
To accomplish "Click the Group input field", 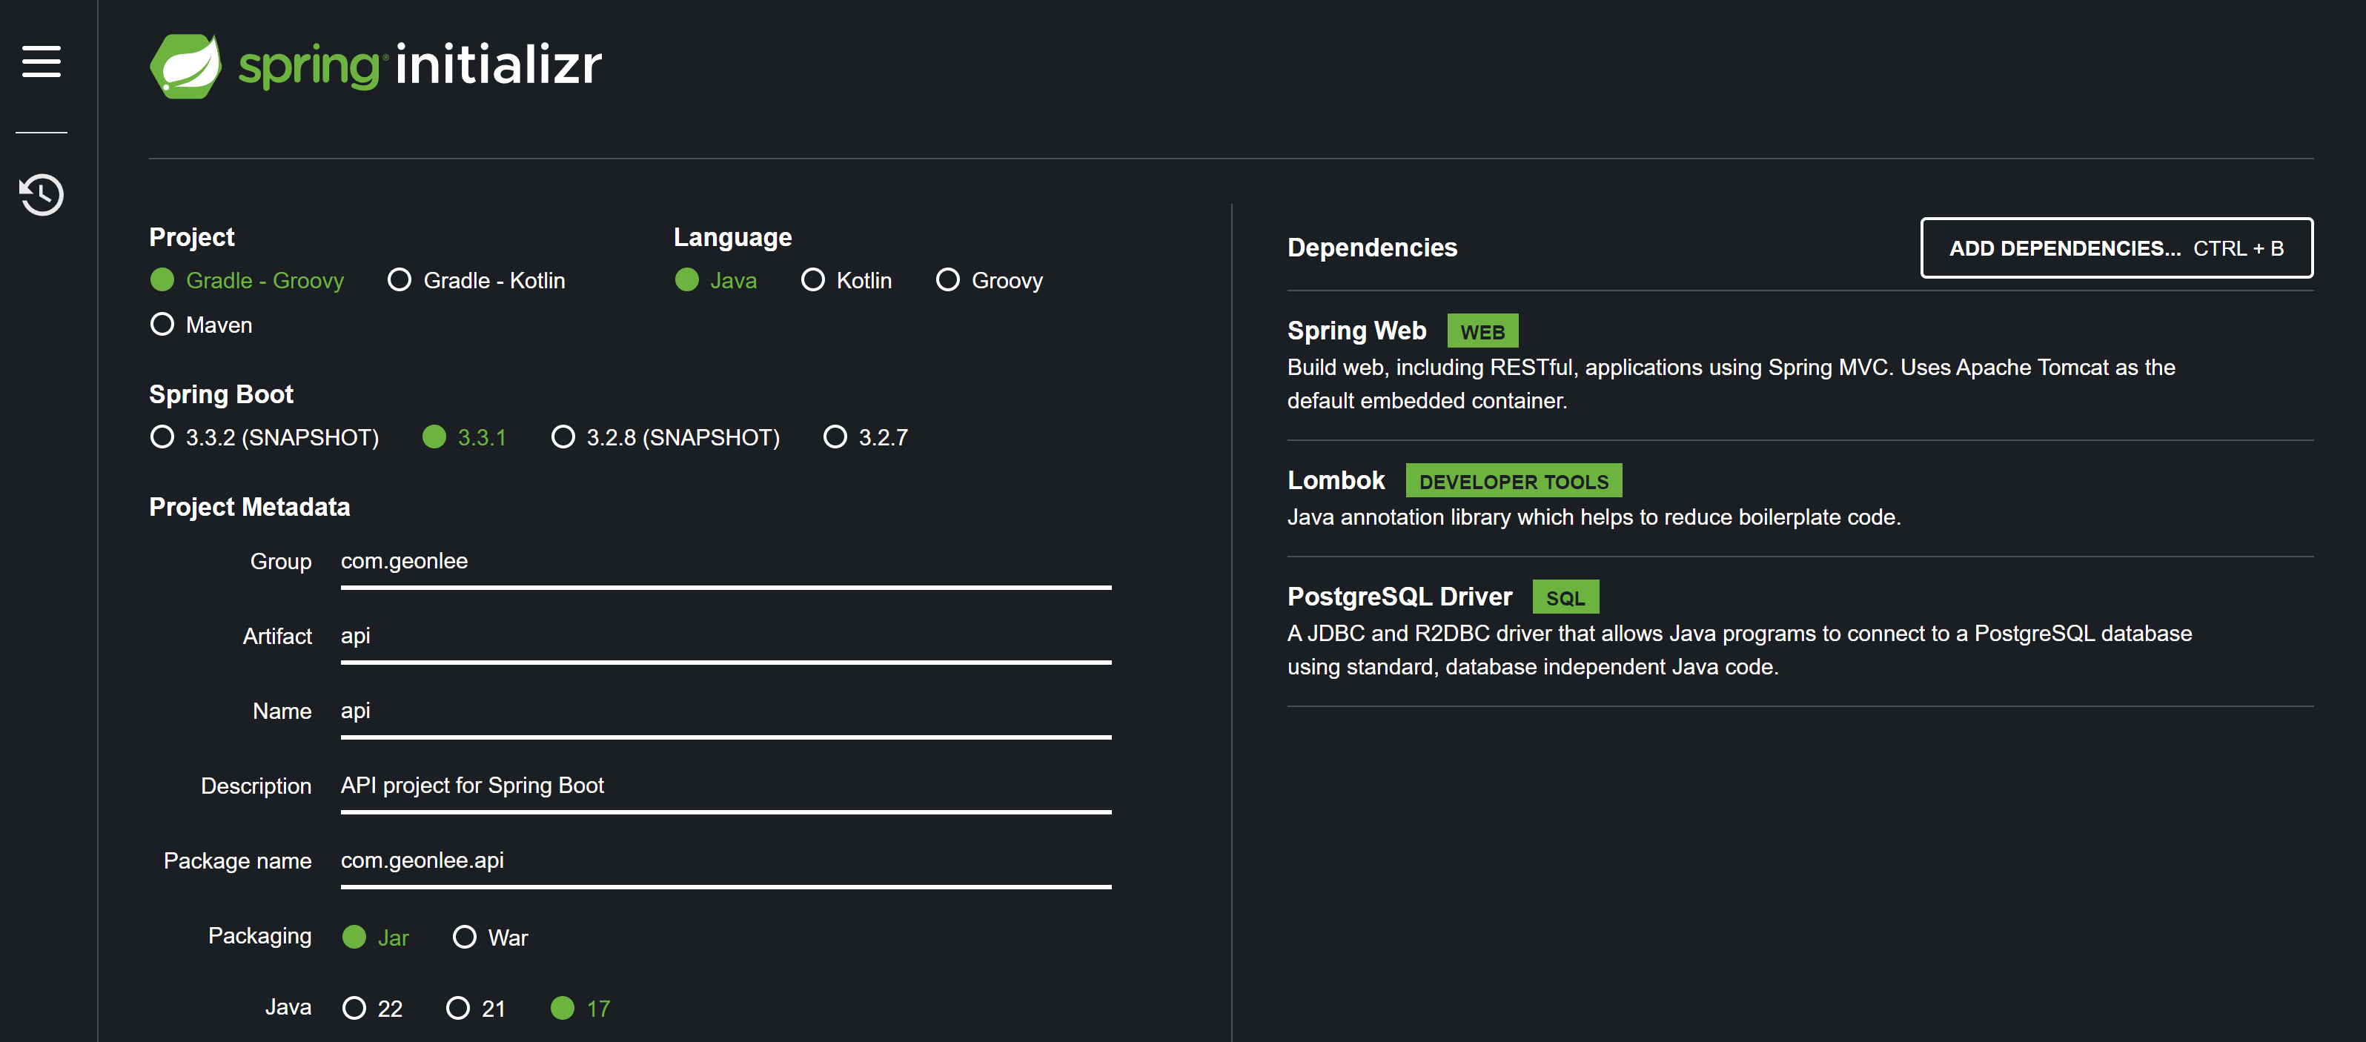I will pyautogui.click(x=725, y=562).
